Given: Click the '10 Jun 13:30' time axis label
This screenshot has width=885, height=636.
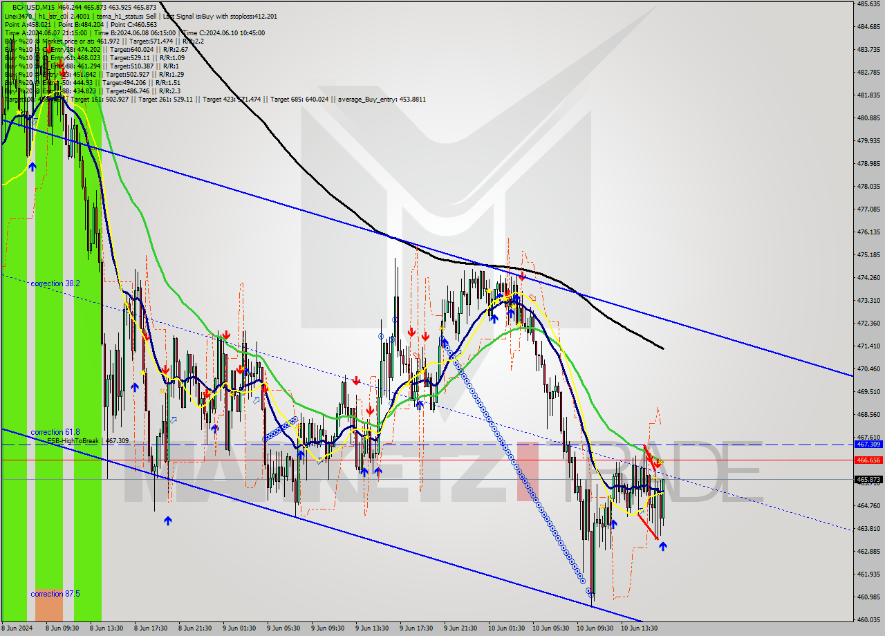Looking at the screenshot, I should pos(639,628).
